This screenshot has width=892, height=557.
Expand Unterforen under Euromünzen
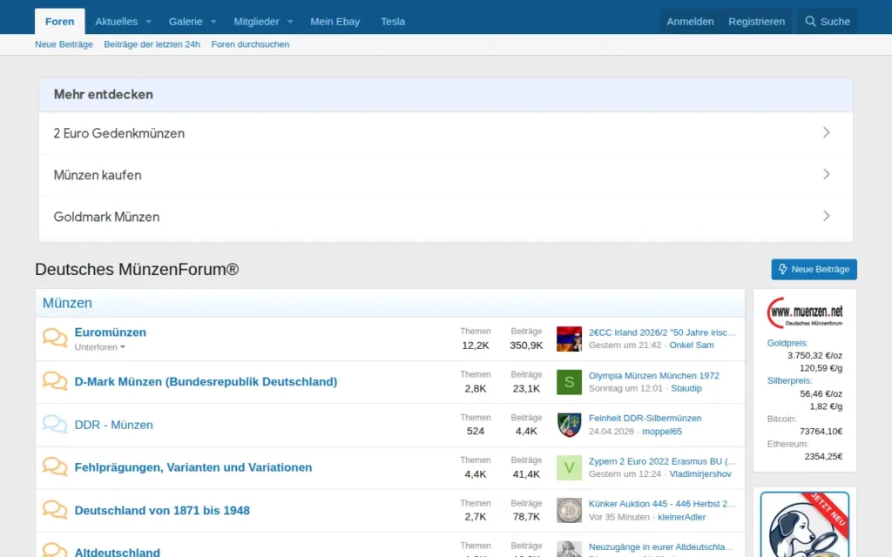point(99,347)
